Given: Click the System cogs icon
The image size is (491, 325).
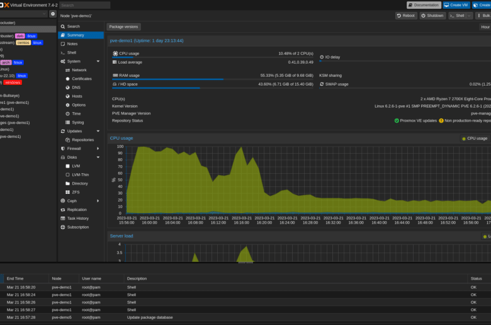Looking at the screenshot, I should coord(62,62).
